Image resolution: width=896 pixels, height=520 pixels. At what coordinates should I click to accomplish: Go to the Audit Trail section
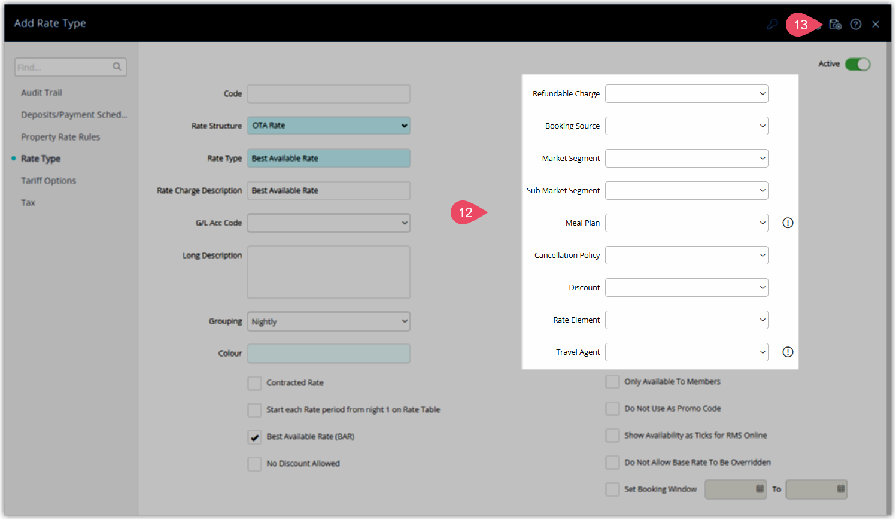(41, 93)
